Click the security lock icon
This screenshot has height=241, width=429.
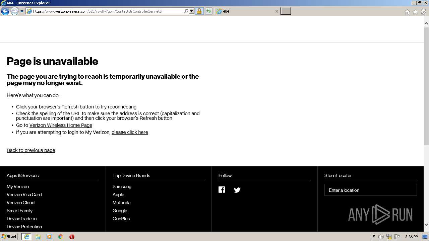[x=199, y=11]
